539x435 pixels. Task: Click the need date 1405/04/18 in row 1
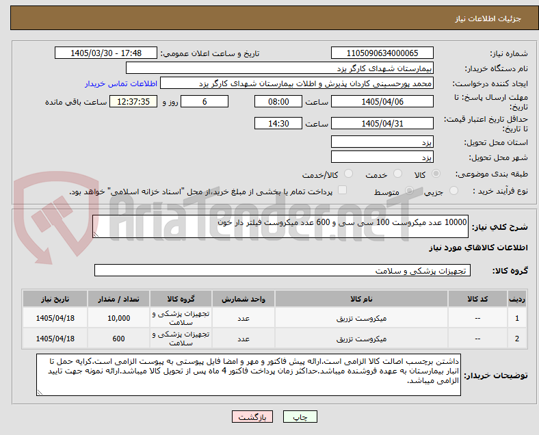(55, 318)
